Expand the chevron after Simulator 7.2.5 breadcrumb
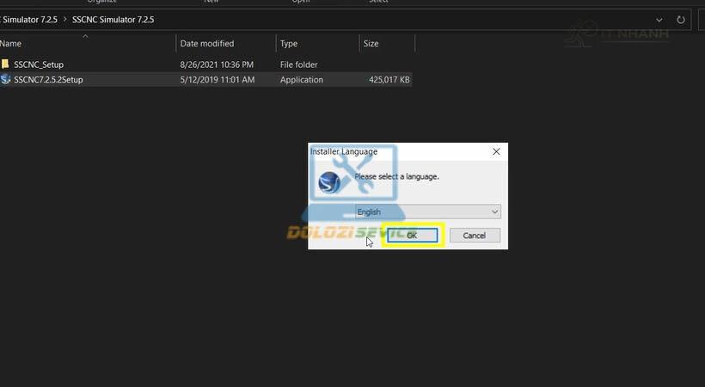This screenshot has height=387, width=705. pyautogui.click(x=64, y=19)
